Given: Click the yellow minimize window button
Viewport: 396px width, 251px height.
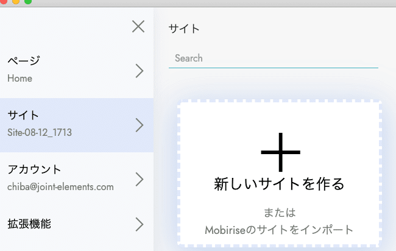Looking at the screenshot, I should [x=16, y=1].
